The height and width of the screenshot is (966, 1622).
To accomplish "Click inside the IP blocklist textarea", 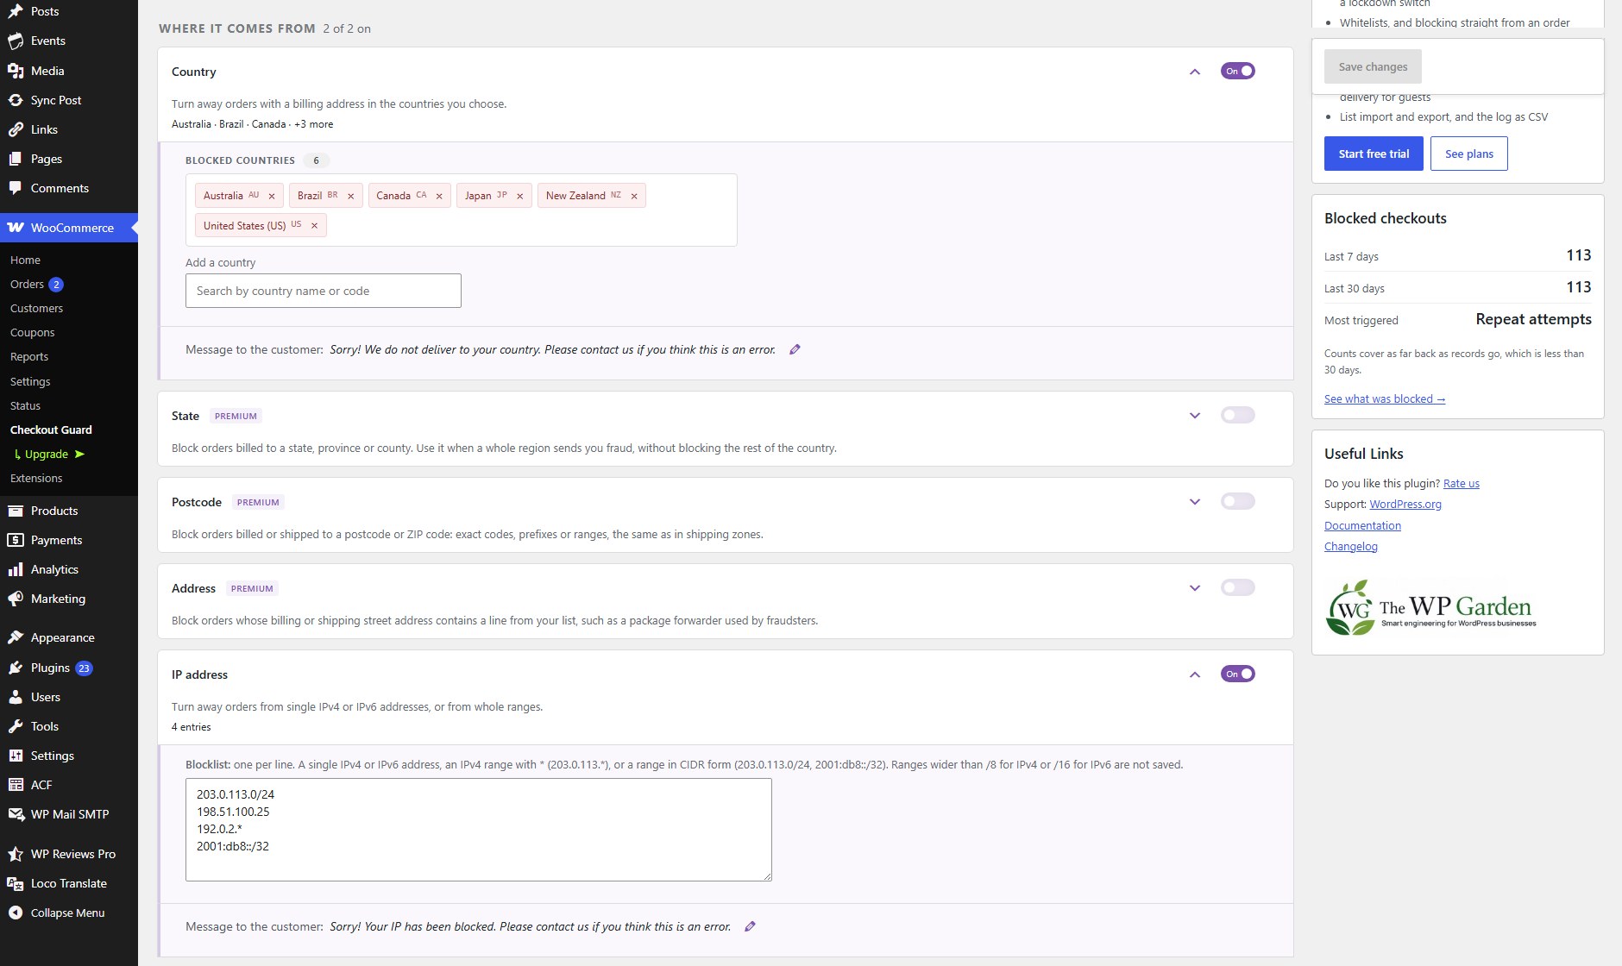I will 479,830.
